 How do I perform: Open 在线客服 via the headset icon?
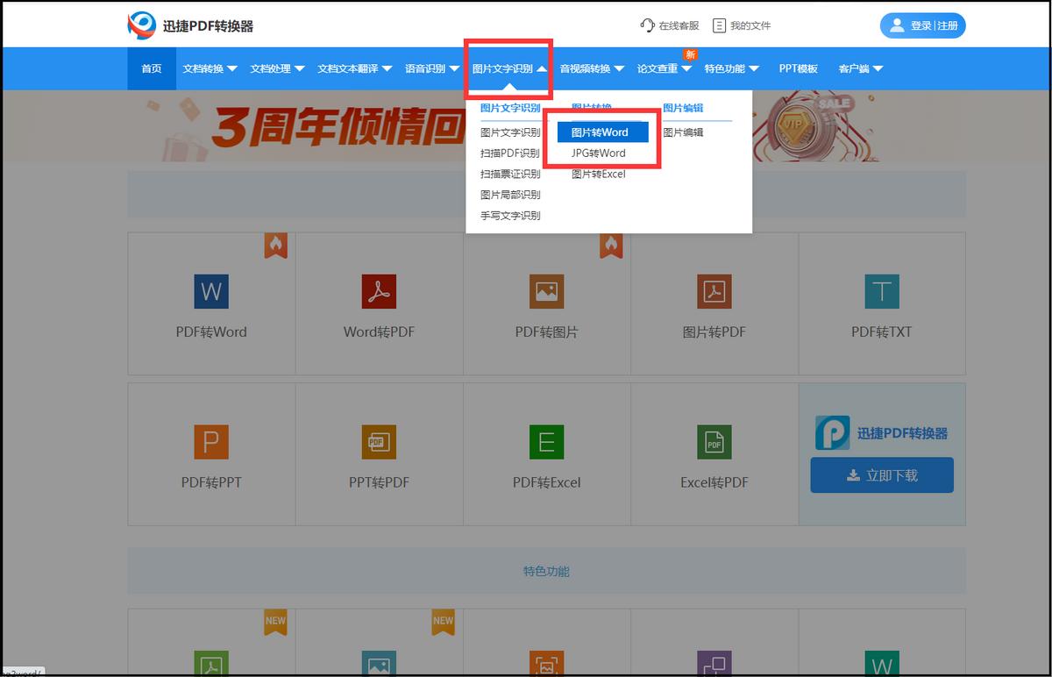[x=646, y=25]
